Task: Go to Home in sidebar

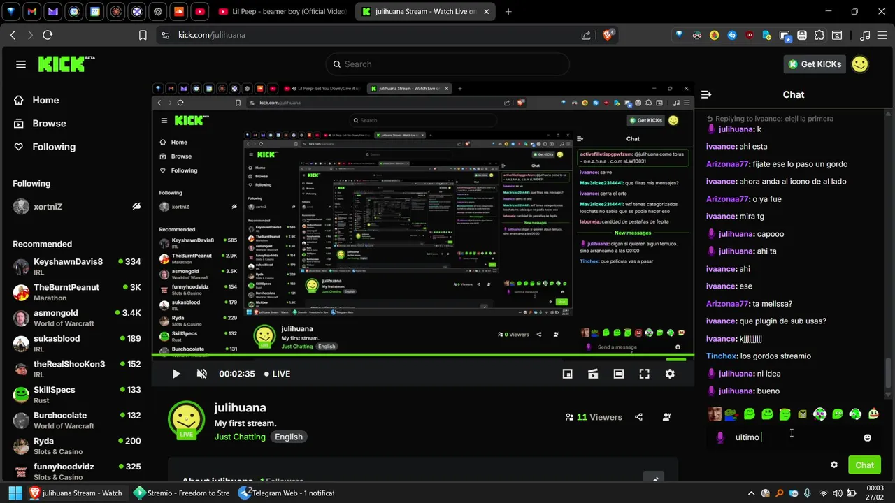Action: (36, 100)
